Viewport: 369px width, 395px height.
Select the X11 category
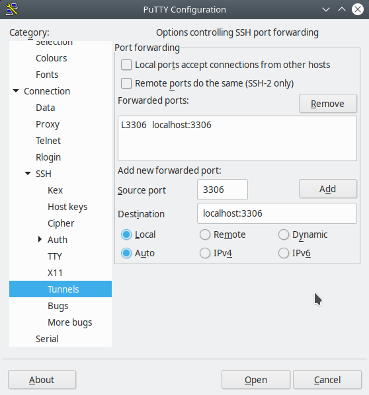pos(55,273)
